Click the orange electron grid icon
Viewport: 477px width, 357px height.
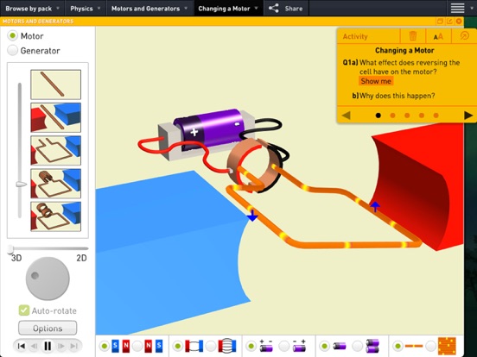tap(447, 346)
